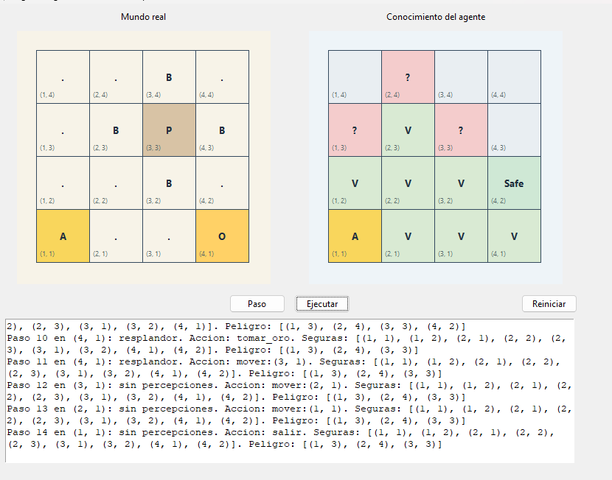Screen dimensions: 612x480
Task: Click the Paso button
Action: tap(257, 304)
